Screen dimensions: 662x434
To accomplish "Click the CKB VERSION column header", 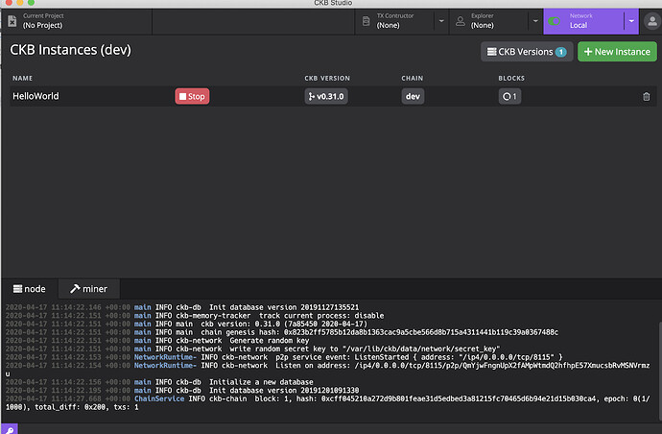I will 327,78.
